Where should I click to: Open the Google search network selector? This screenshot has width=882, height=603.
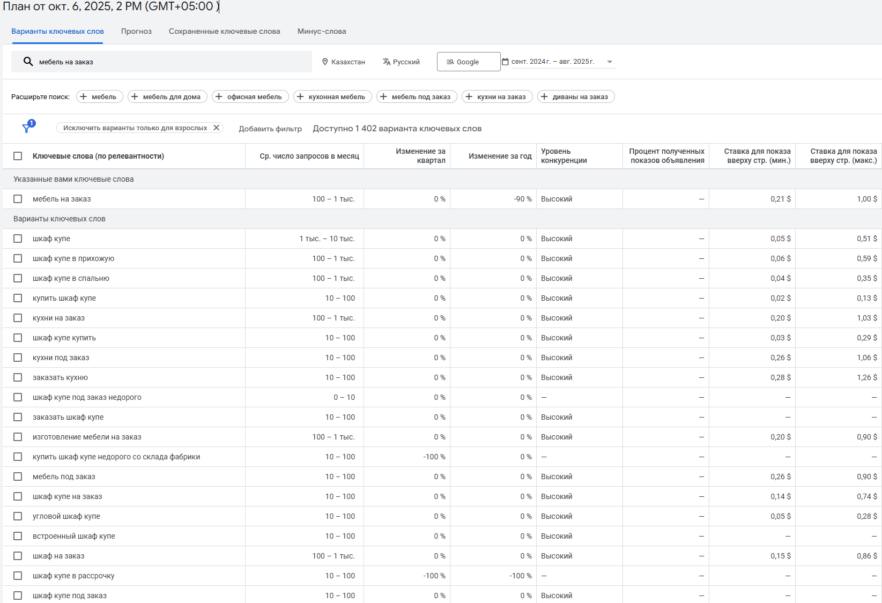pos(468,62)
